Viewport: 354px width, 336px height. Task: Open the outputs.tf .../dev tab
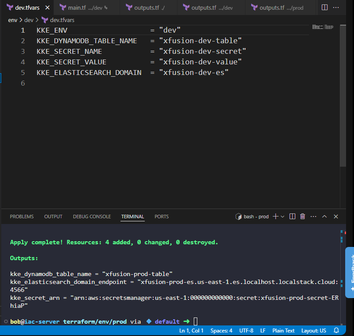pyautogui.click(x=211, y=7)
